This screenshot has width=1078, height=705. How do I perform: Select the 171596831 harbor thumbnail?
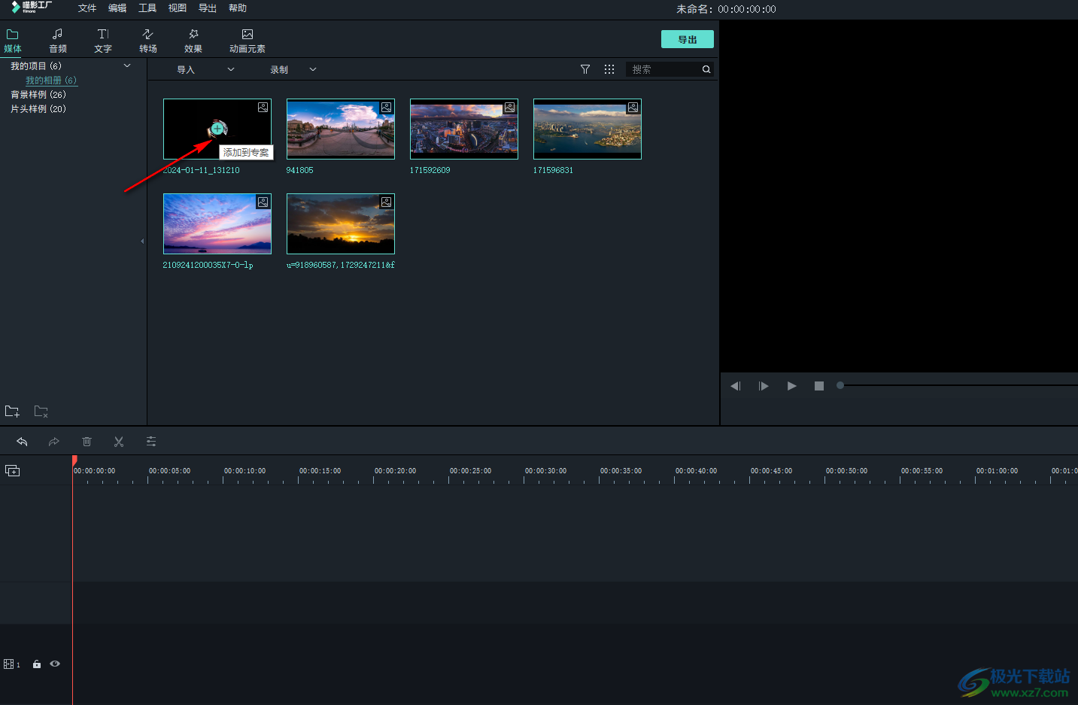pos(588,129)
